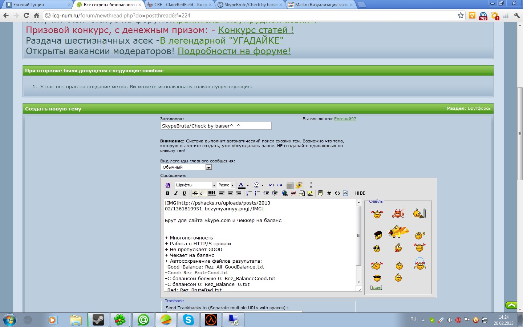Screen dimensions: 523x327
Task: Align text center
Action: pos(230,193)
